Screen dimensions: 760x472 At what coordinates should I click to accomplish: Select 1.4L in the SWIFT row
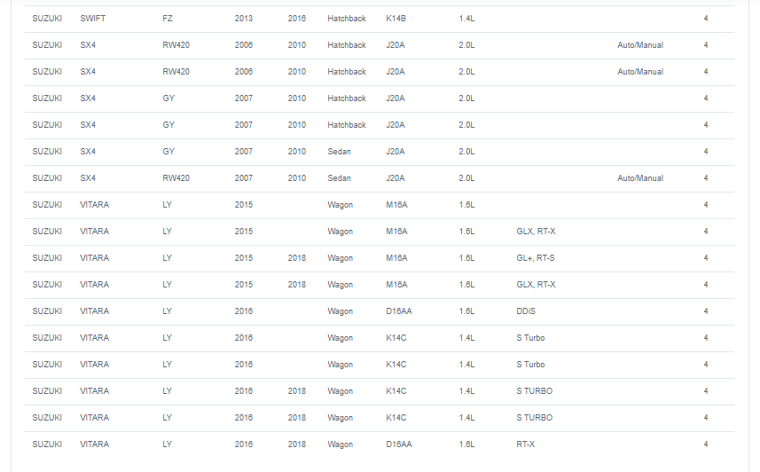(466, 19)
